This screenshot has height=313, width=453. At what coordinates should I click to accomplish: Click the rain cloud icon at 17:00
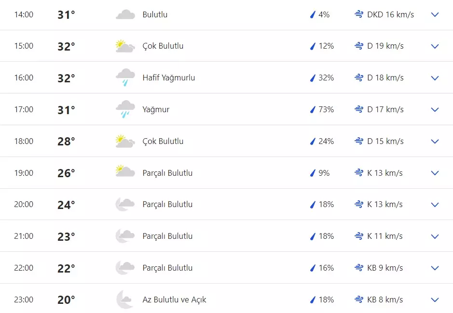click(x=125, y=109)
